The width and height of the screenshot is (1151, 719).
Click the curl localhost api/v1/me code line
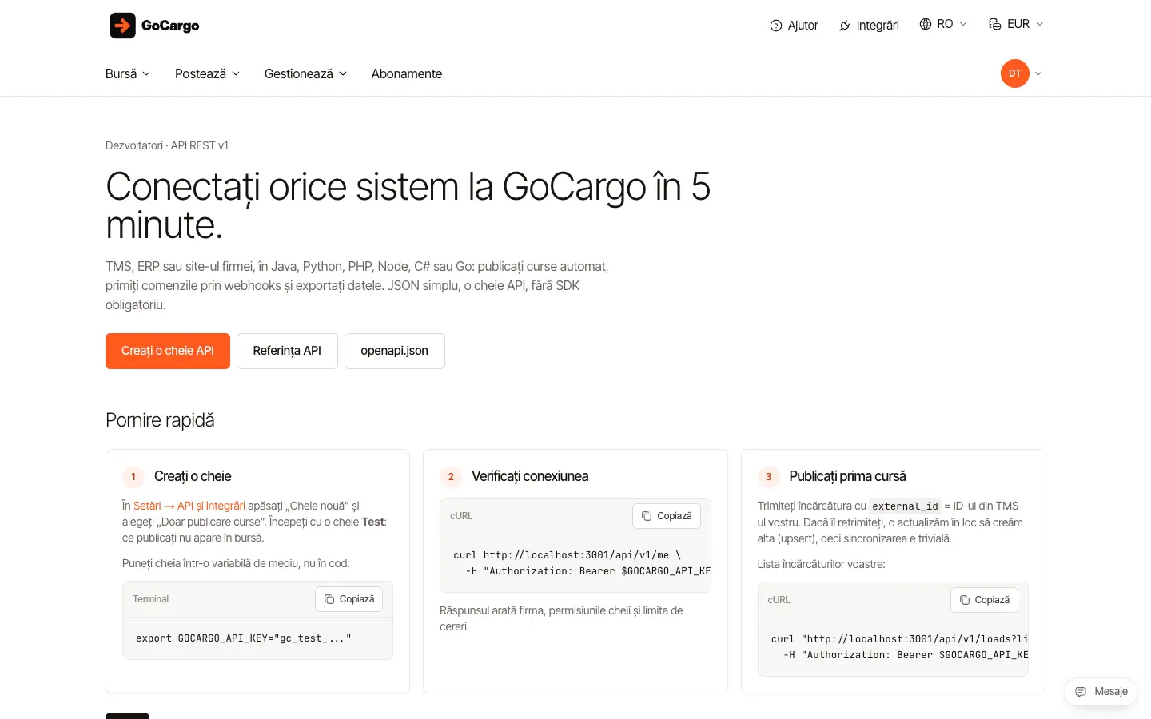[x=568, y=555]
